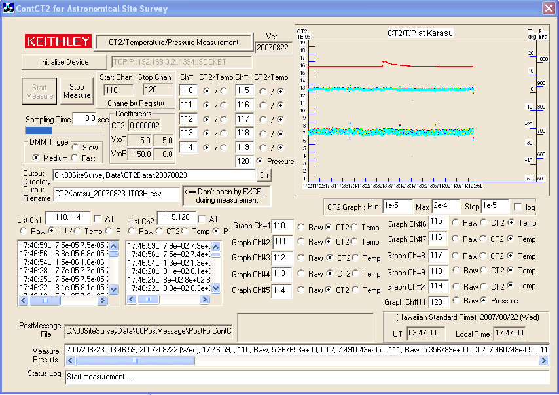Click the CT2 Graph Max input field

(x=446, y=207)
